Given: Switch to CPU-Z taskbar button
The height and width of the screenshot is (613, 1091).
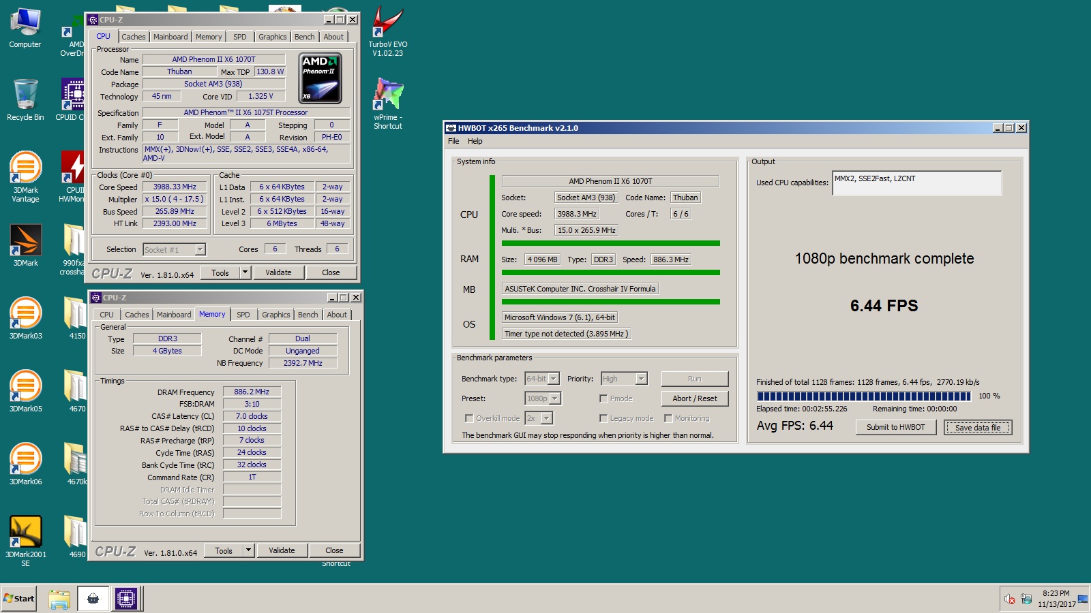Looking at the screenshot, I should click(x=126, y=599).
